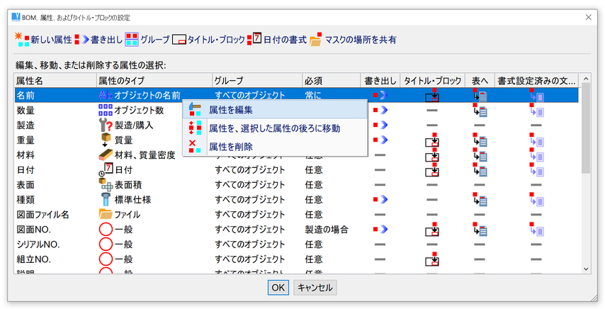Click the scroll down arrow of the list
This screenshot has height=309, width=605.
pyautogui.click(x=586, y=269)
